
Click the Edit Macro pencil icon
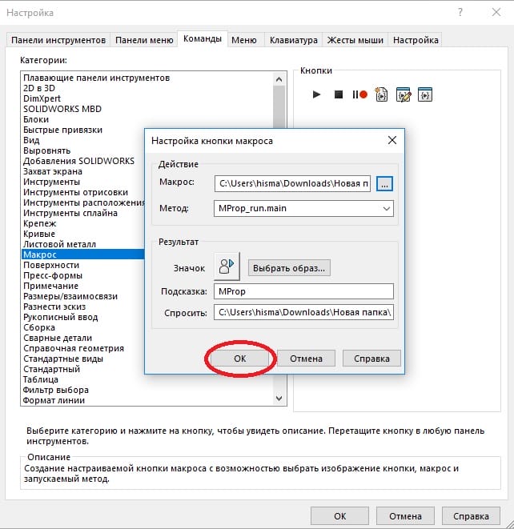404,94
